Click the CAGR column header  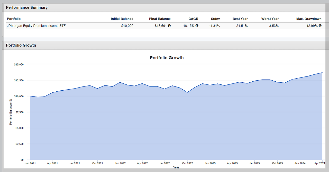click(193, 19)
